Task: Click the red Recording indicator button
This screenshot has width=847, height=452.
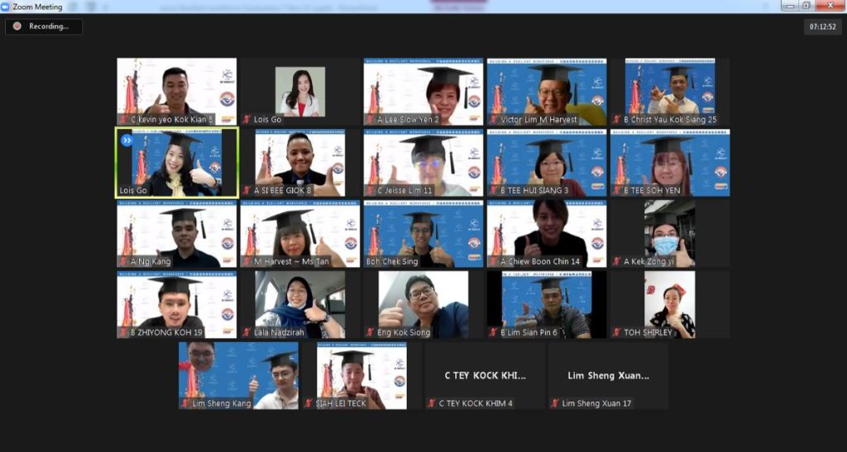Action: (17, 26)
